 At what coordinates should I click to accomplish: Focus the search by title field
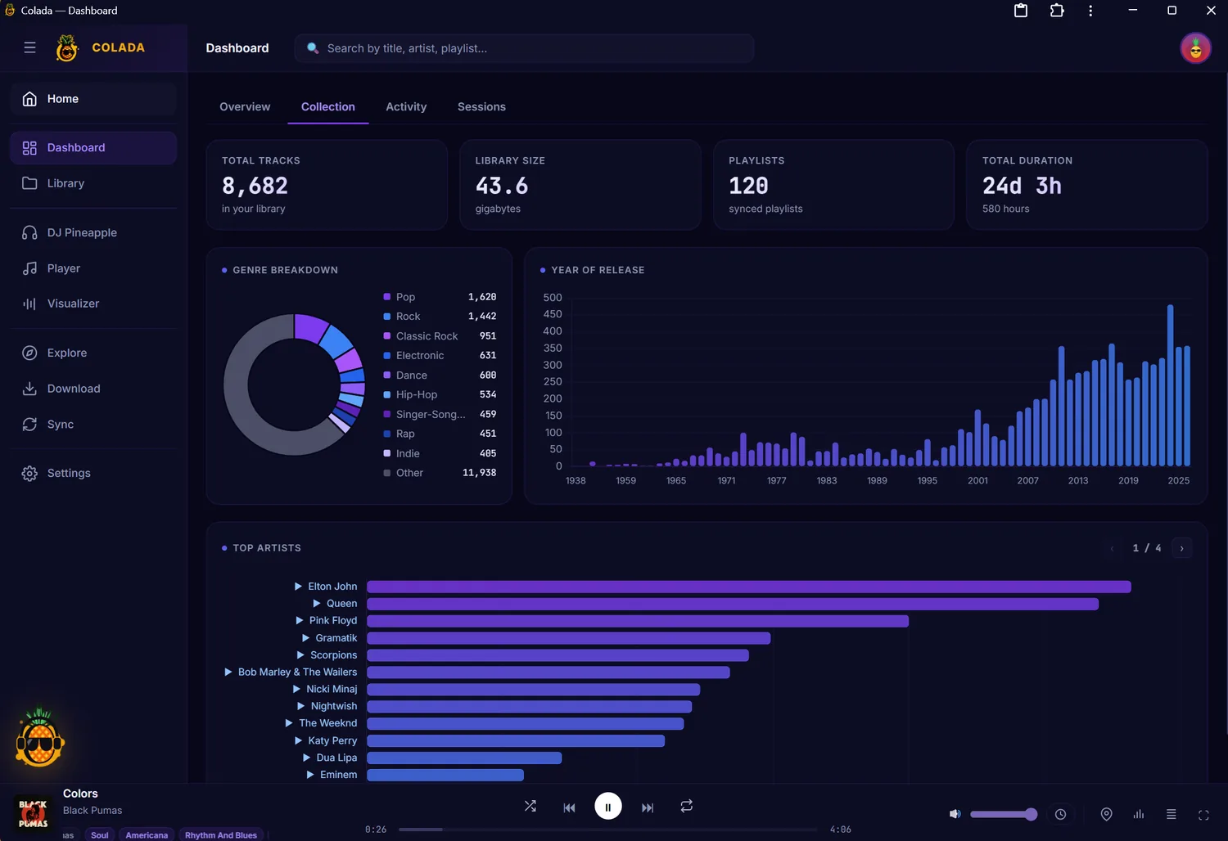[x=524, y=48]
